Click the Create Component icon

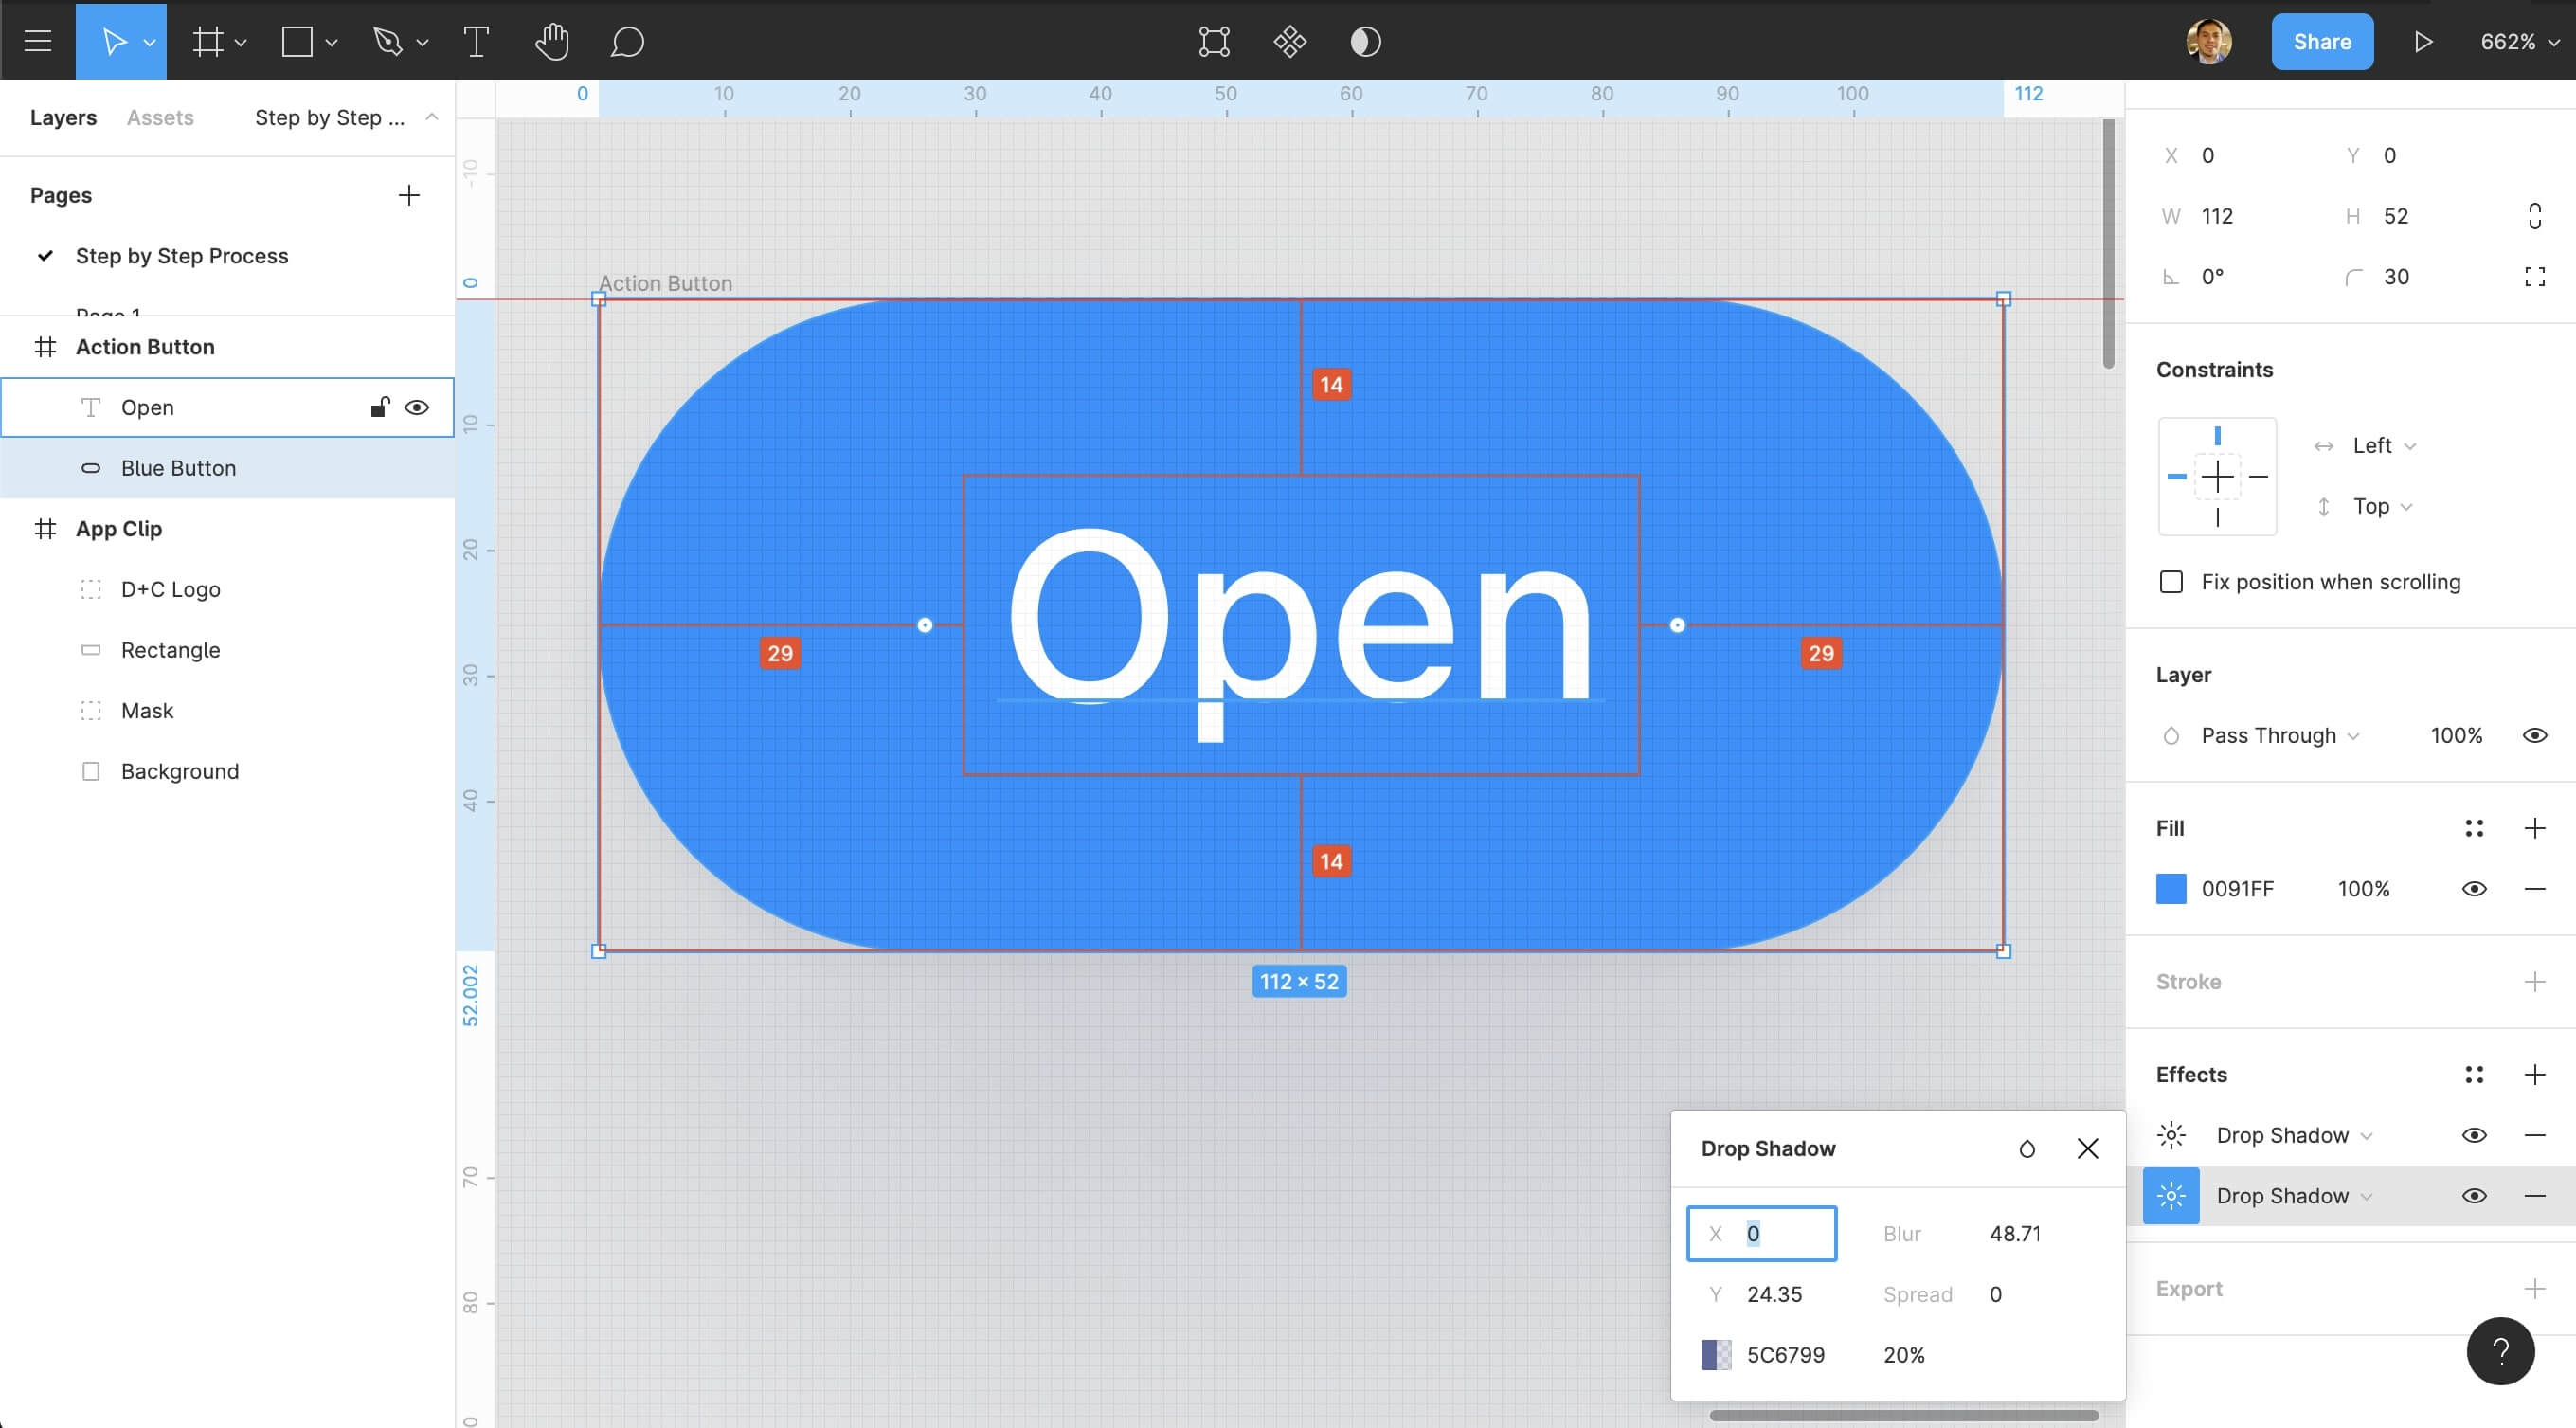1290,42
